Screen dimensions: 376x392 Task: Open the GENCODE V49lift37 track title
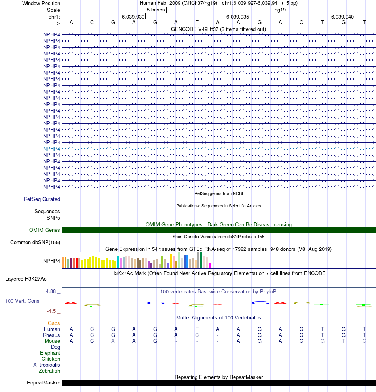click(x=218, y=29)
